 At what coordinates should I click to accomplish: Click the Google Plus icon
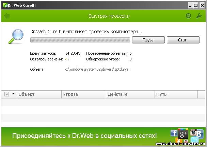[x=183, y=134]
